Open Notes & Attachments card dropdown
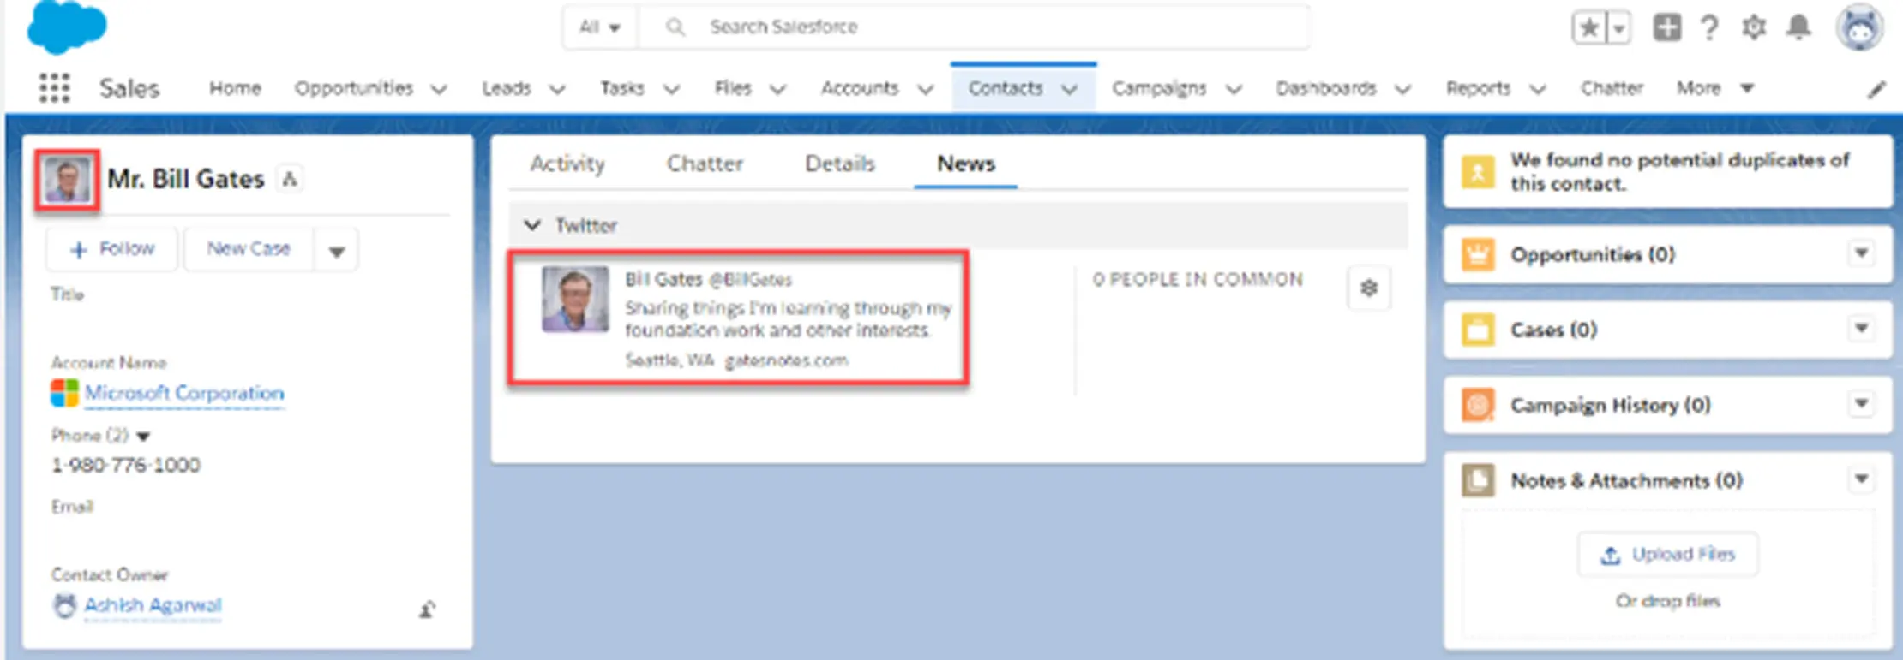The height and width of the screenshot is (660, 1903). pos(1861,479)
